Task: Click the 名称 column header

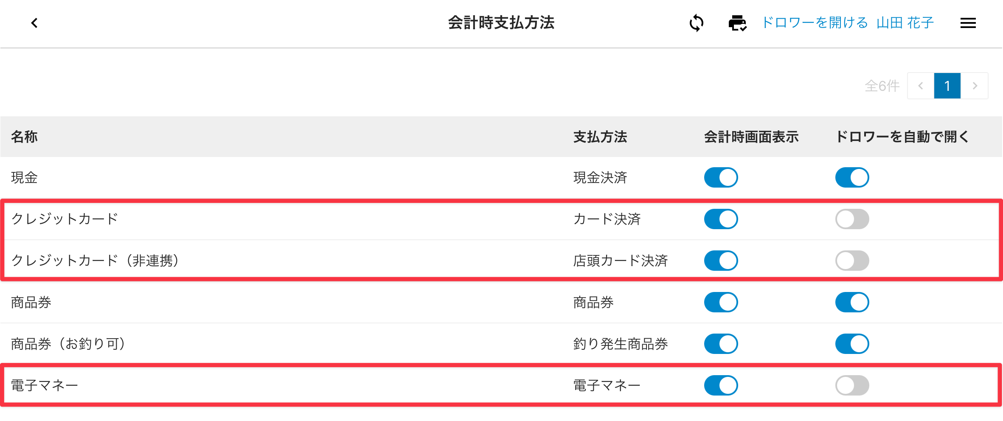Action: click(25, 137)
